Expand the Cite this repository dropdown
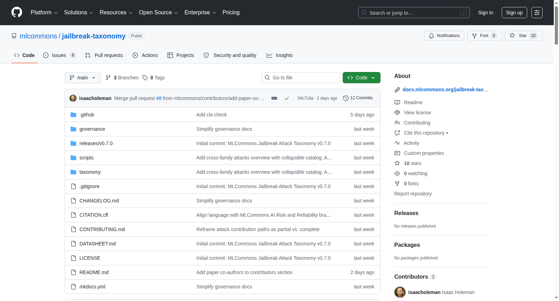This screenshot has width=559, height=301. point(426,133)
